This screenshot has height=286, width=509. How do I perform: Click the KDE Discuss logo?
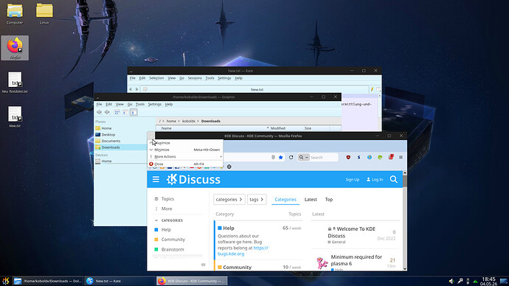coord(193,179)
